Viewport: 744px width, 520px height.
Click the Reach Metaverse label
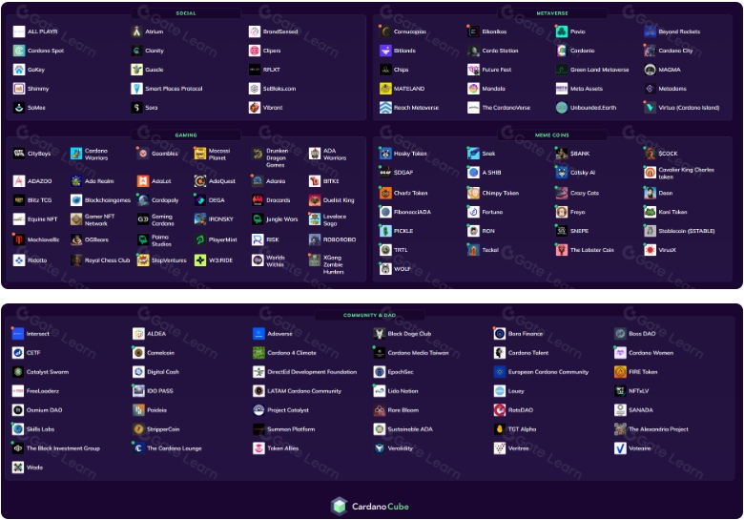coord(416,107)
